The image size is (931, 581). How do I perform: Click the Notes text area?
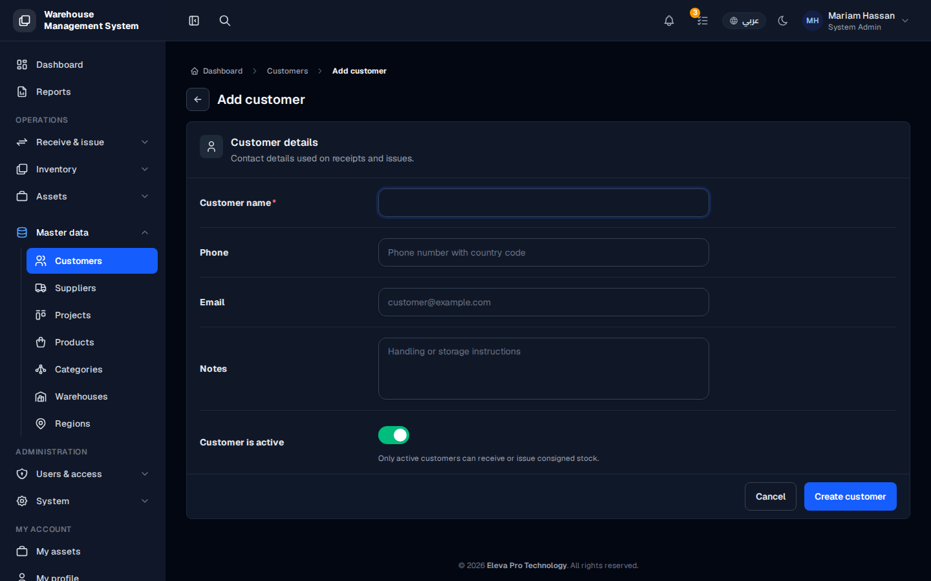[544, 369]
